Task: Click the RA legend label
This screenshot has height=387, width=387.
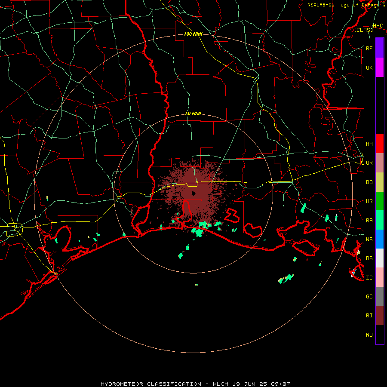Action: tap(369, 221)
